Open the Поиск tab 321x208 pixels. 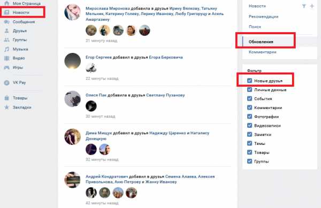coord(255,27)
